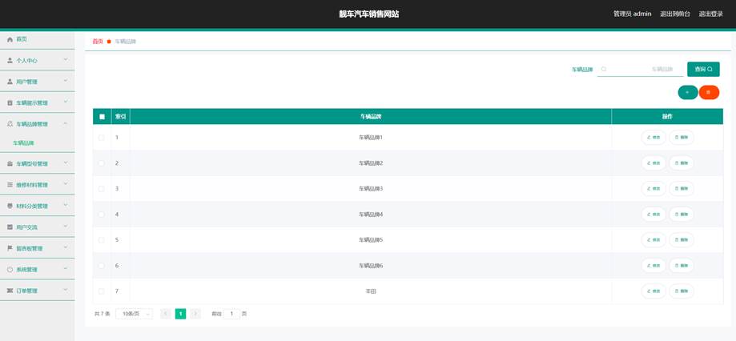Open the 10条/页 page size dropdown

[x=135, y=314]
